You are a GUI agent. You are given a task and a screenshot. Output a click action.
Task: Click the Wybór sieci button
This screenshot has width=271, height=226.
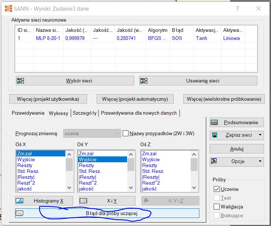tap(75, 81)
